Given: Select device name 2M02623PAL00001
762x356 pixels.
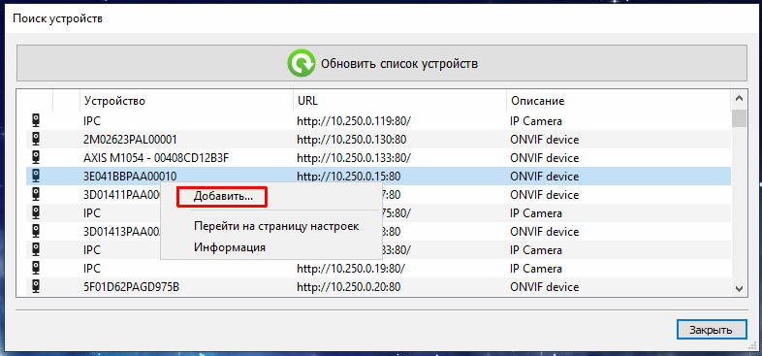Looking at the screenshot, I should tap(130, 140).
